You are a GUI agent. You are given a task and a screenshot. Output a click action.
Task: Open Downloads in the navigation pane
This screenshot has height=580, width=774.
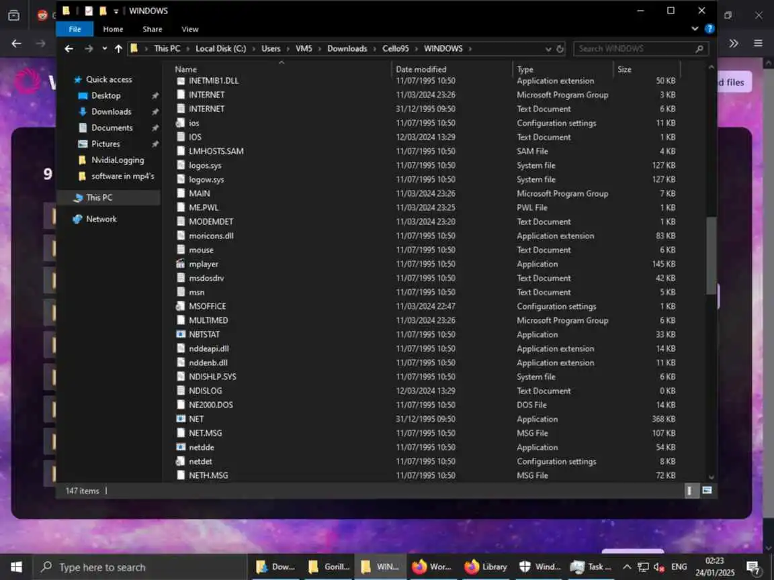(111, 112)
